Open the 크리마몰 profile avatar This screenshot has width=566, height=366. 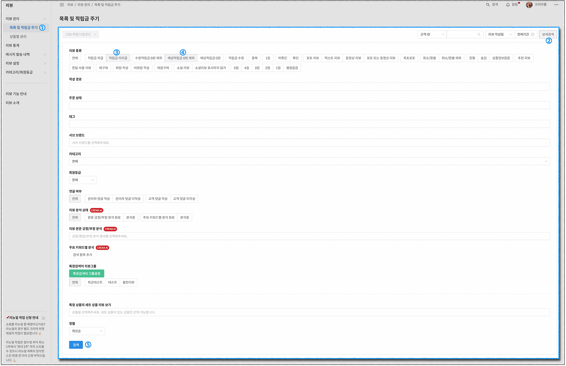[x=529, y=4]
